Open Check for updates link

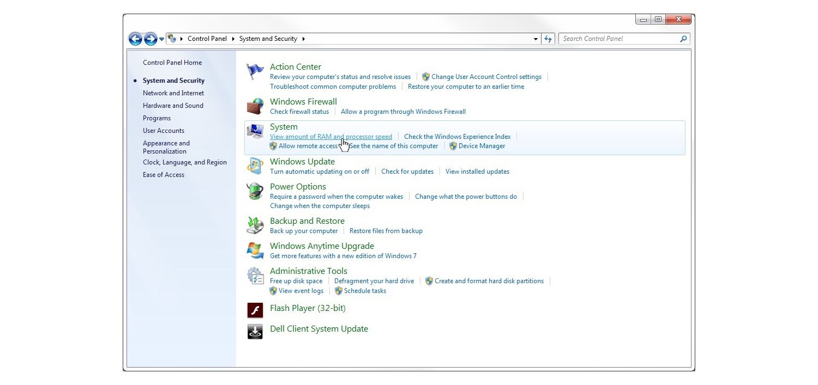tap(407, 171)
